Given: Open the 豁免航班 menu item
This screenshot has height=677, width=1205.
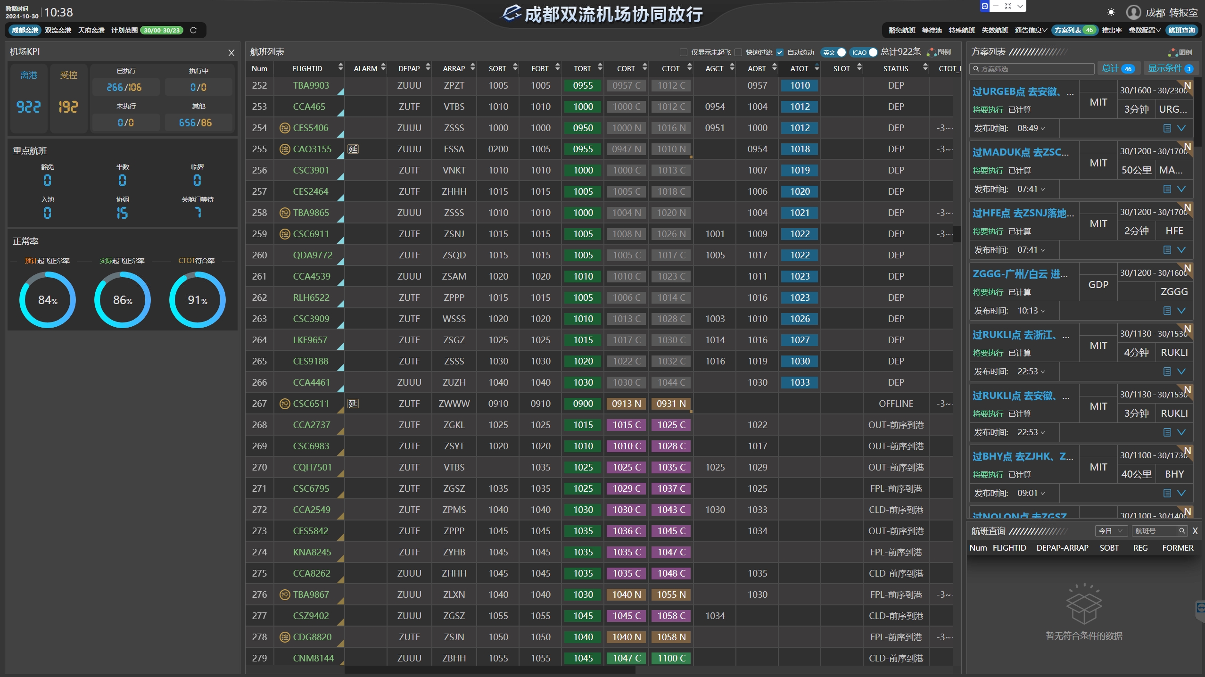Looking at the screenshot, I should tap(902, 30).
